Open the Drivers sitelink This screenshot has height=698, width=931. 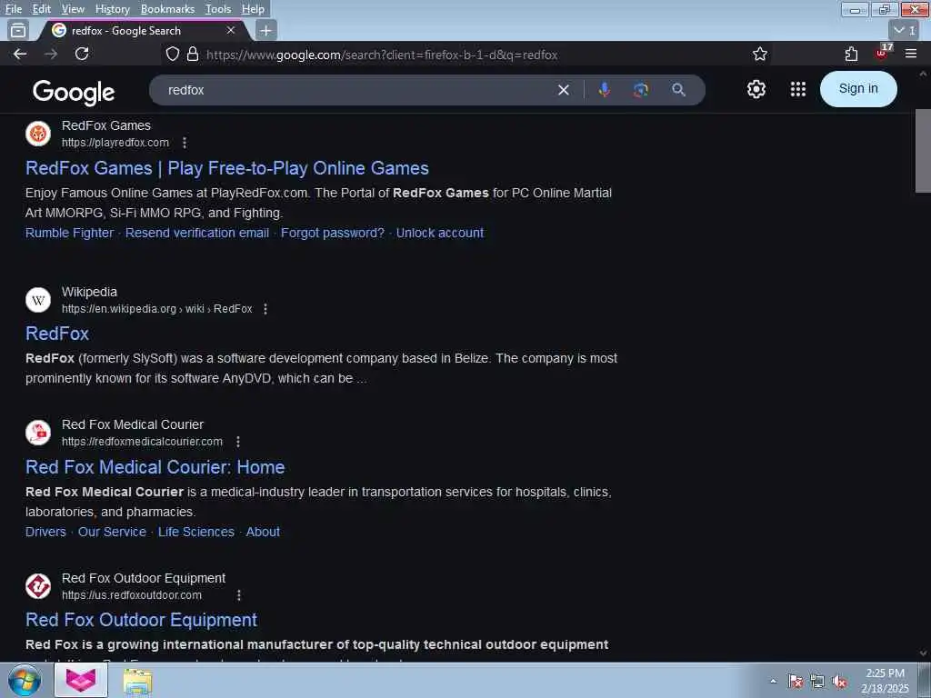click(x=45, y=532)
